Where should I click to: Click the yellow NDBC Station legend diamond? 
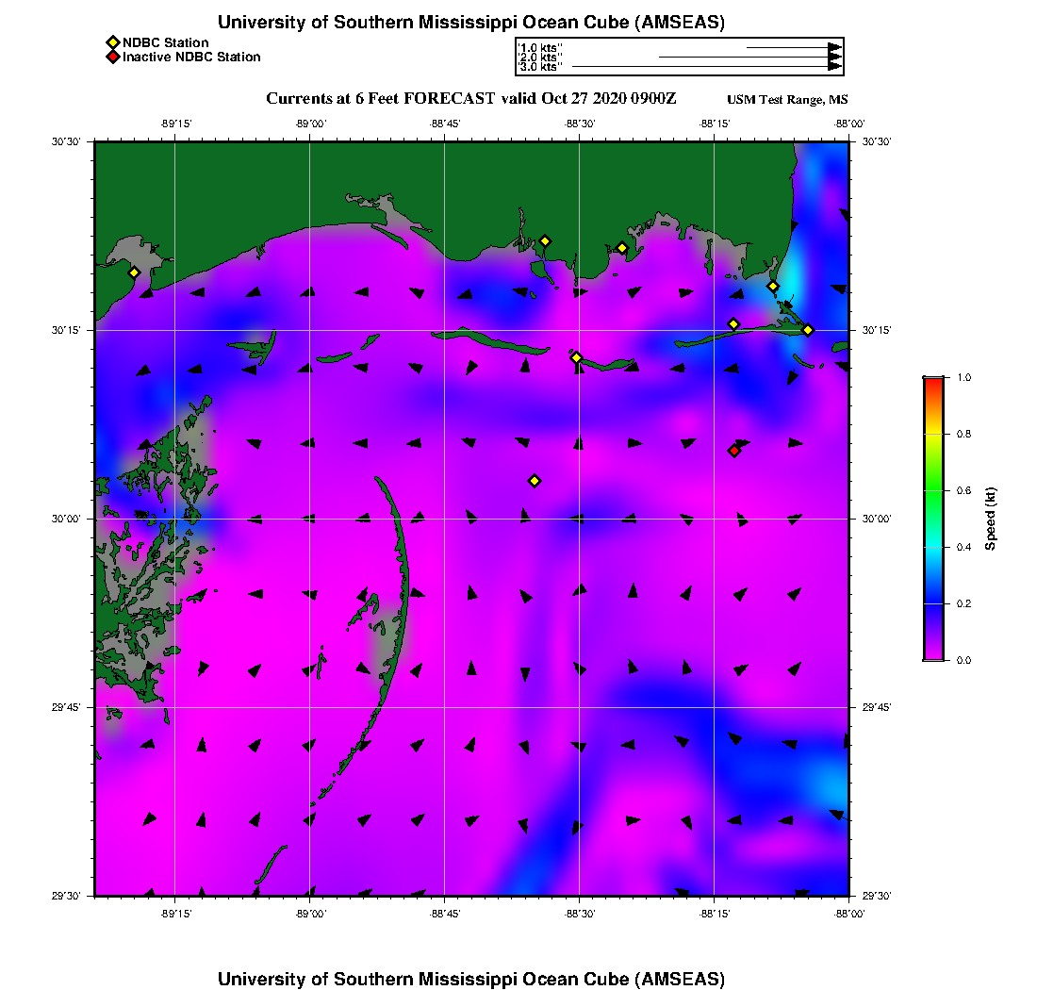tap(112, 42)
